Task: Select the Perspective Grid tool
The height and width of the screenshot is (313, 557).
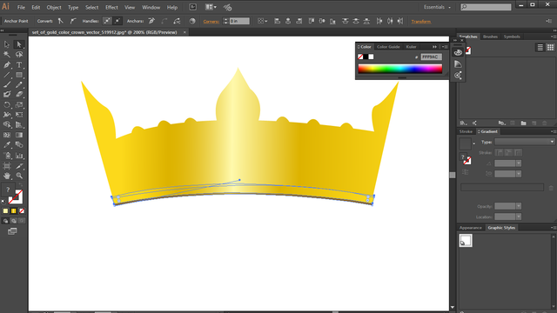Action: tap(19, 125)
